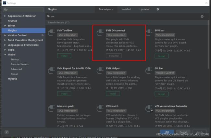Open the VCS watch plugin title
This screenshot has height=138, width=211.
(112, 106)
